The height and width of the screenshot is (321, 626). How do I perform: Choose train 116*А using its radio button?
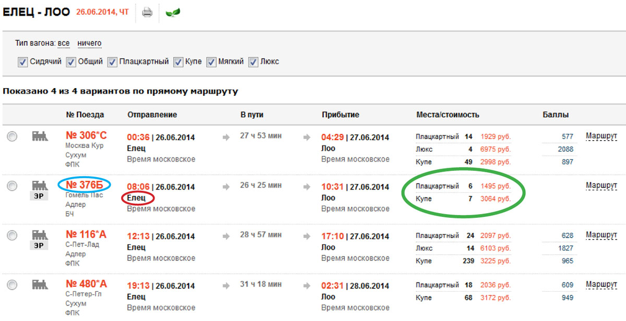(12, 236)
